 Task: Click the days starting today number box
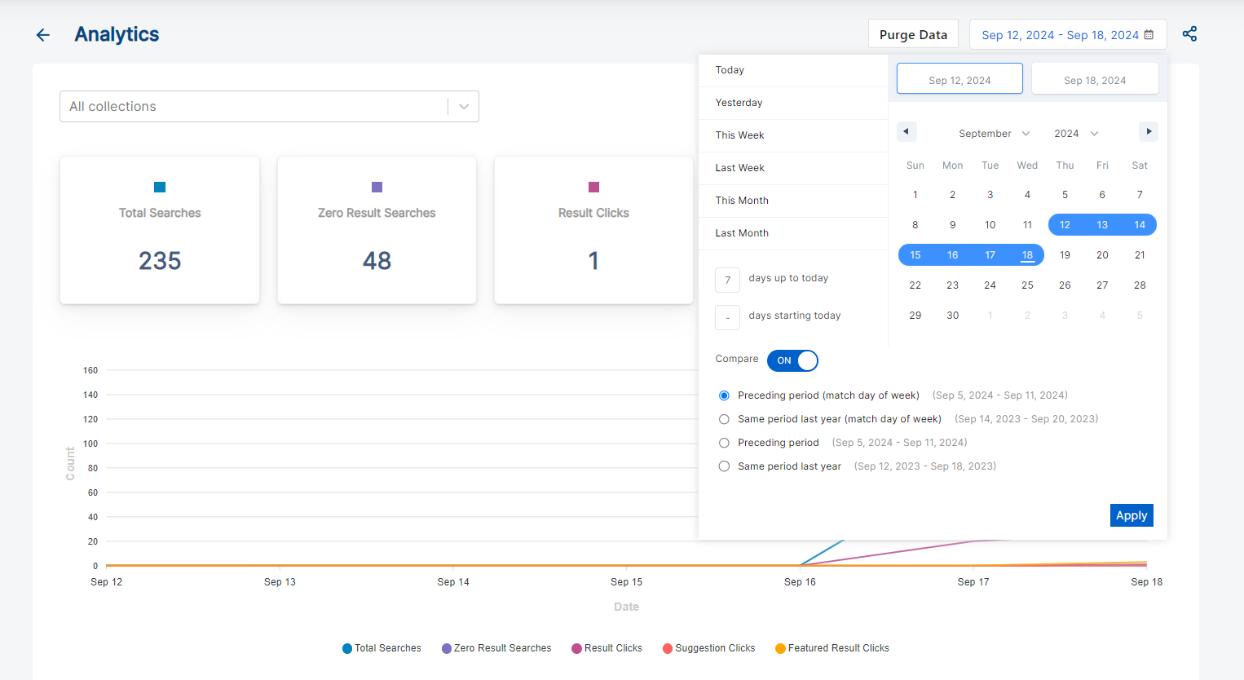[x=727, y=317]
